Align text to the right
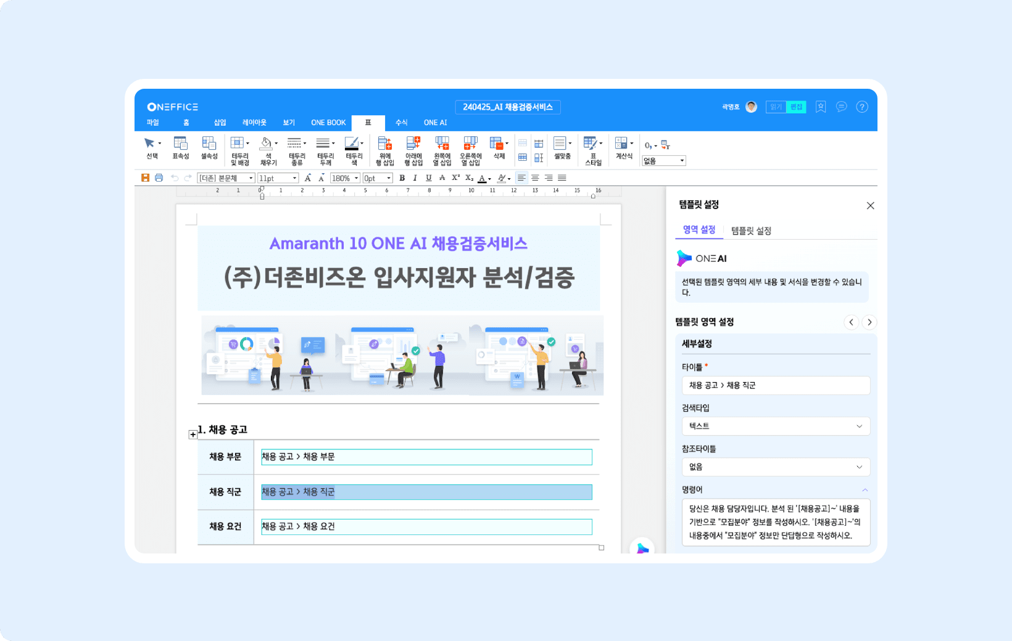 tap(549, 178)
